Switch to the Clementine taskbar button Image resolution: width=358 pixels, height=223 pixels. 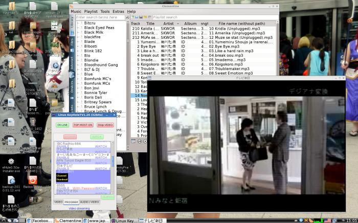tap(68, 220)
